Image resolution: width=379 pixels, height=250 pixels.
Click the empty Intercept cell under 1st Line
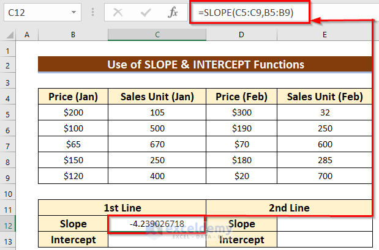pos(157,240)
